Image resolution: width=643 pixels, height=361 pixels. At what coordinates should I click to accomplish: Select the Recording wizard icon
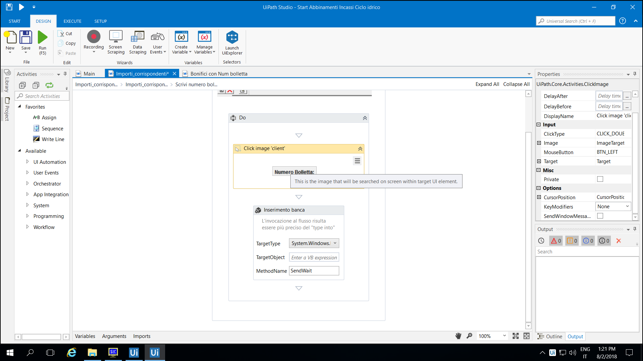(x=93, y=37)
